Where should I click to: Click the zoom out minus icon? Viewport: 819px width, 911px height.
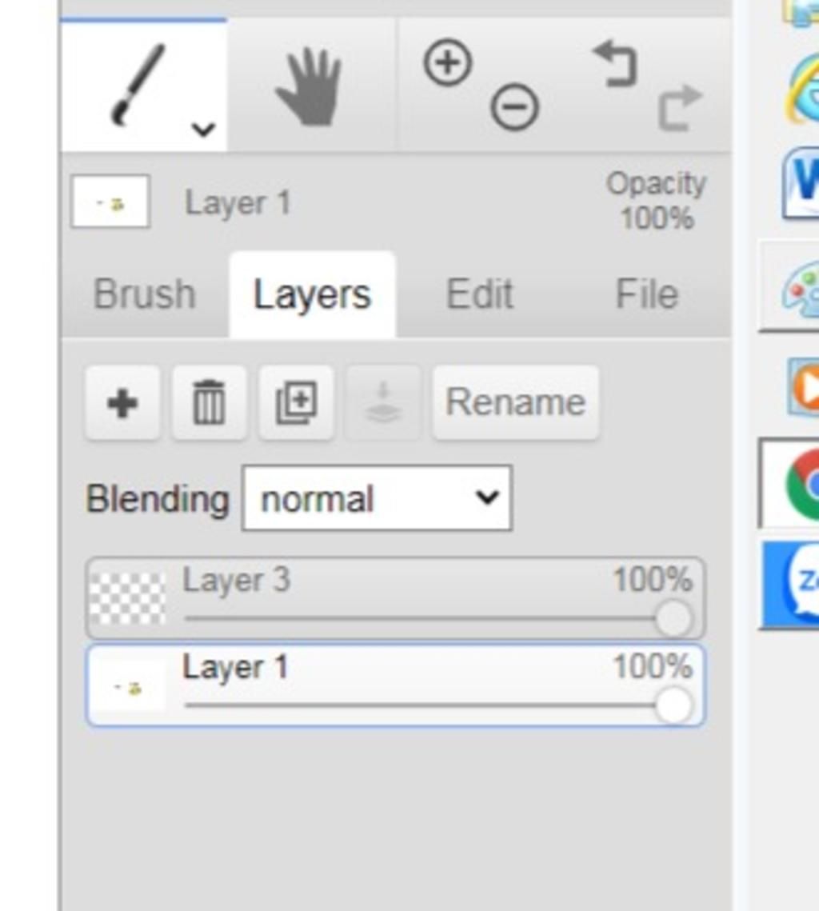tap(514, 107)
